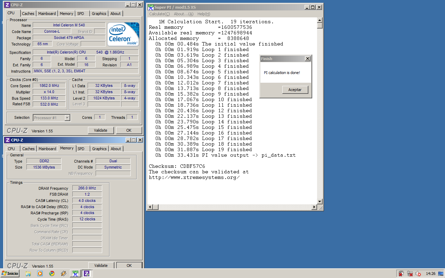Click the Intel Celeron inside logo
The image size is (445, 278).
(123, 34)
